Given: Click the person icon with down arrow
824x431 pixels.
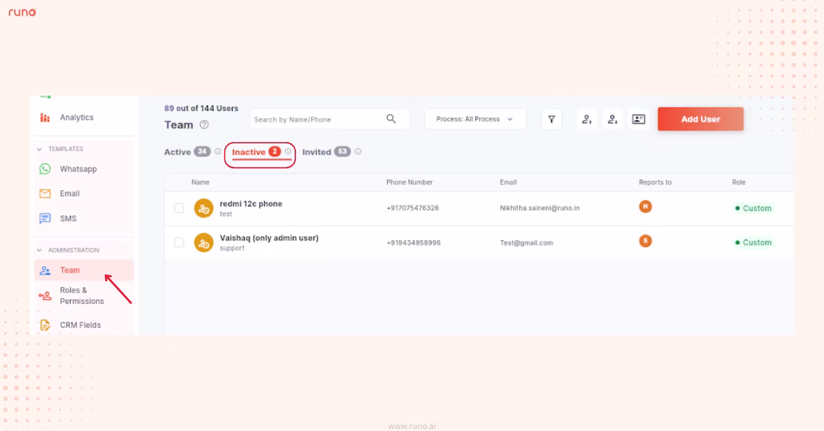Looking at the screenshot, I should pos(613,119).
